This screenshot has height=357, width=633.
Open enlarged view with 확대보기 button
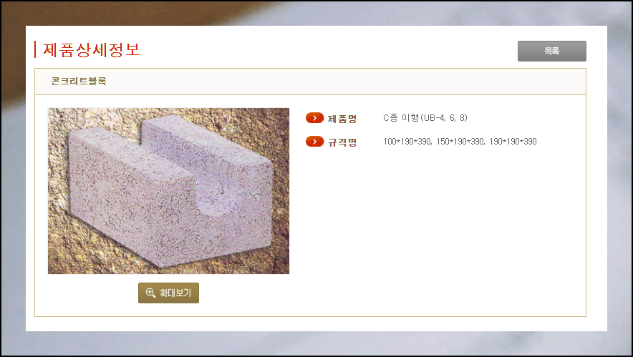tap(168, 293)
